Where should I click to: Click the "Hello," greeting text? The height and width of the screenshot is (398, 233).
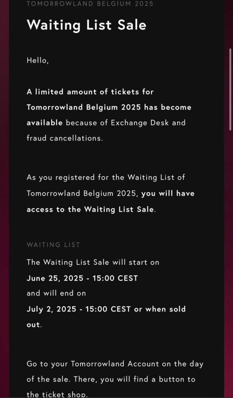pos(38,60)
